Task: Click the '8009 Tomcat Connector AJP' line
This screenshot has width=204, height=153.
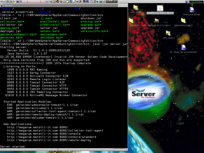Action: click(x=36, y=82)
